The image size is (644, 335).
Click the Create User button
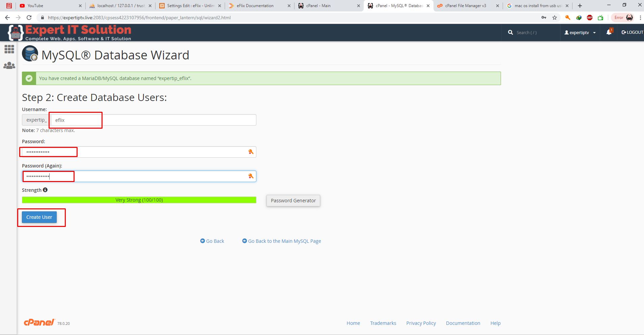click(x=39, y=217)
